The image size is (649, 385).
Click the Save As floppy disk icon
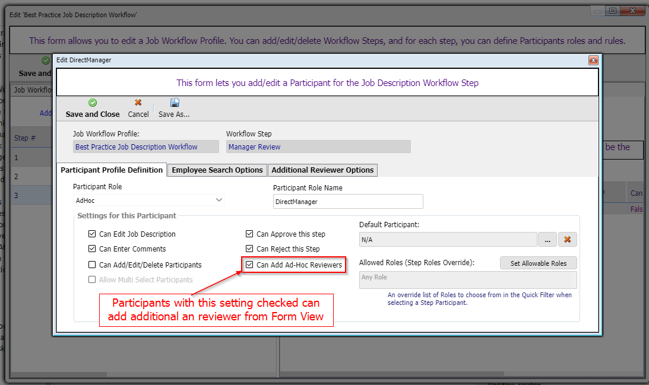174,103
